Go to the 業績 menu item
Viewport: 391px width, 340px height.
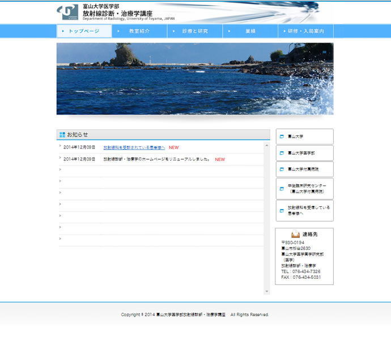point(250,31)
